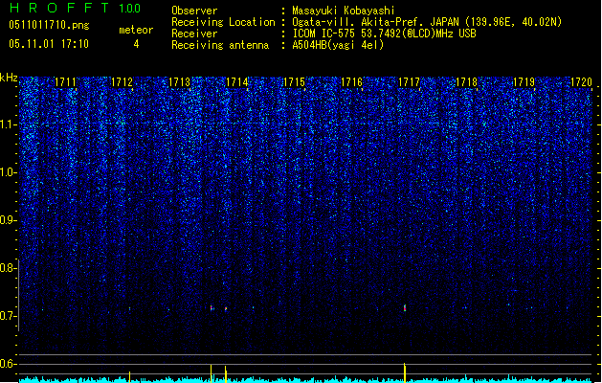Screen dimensions: 602x383
Task: Click the yellow level spike below 1717
Action: tap(405, 372)
